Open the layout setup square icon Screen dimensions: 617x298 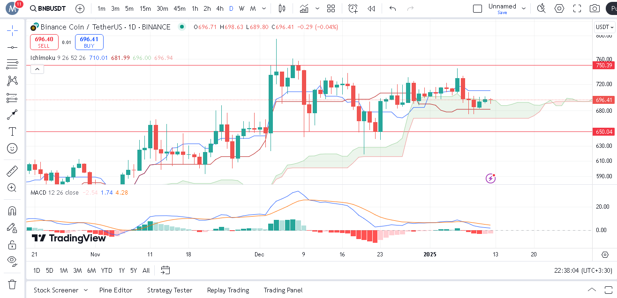coord(477,8)
